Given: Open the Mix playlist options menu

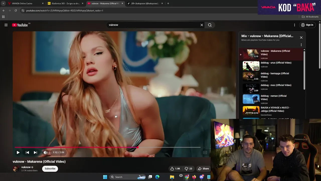Looking at the screenshot, I should coord(301,45).
